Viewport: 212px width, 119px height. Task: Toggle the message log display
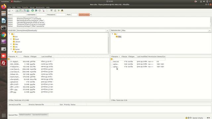coord(17,11)
